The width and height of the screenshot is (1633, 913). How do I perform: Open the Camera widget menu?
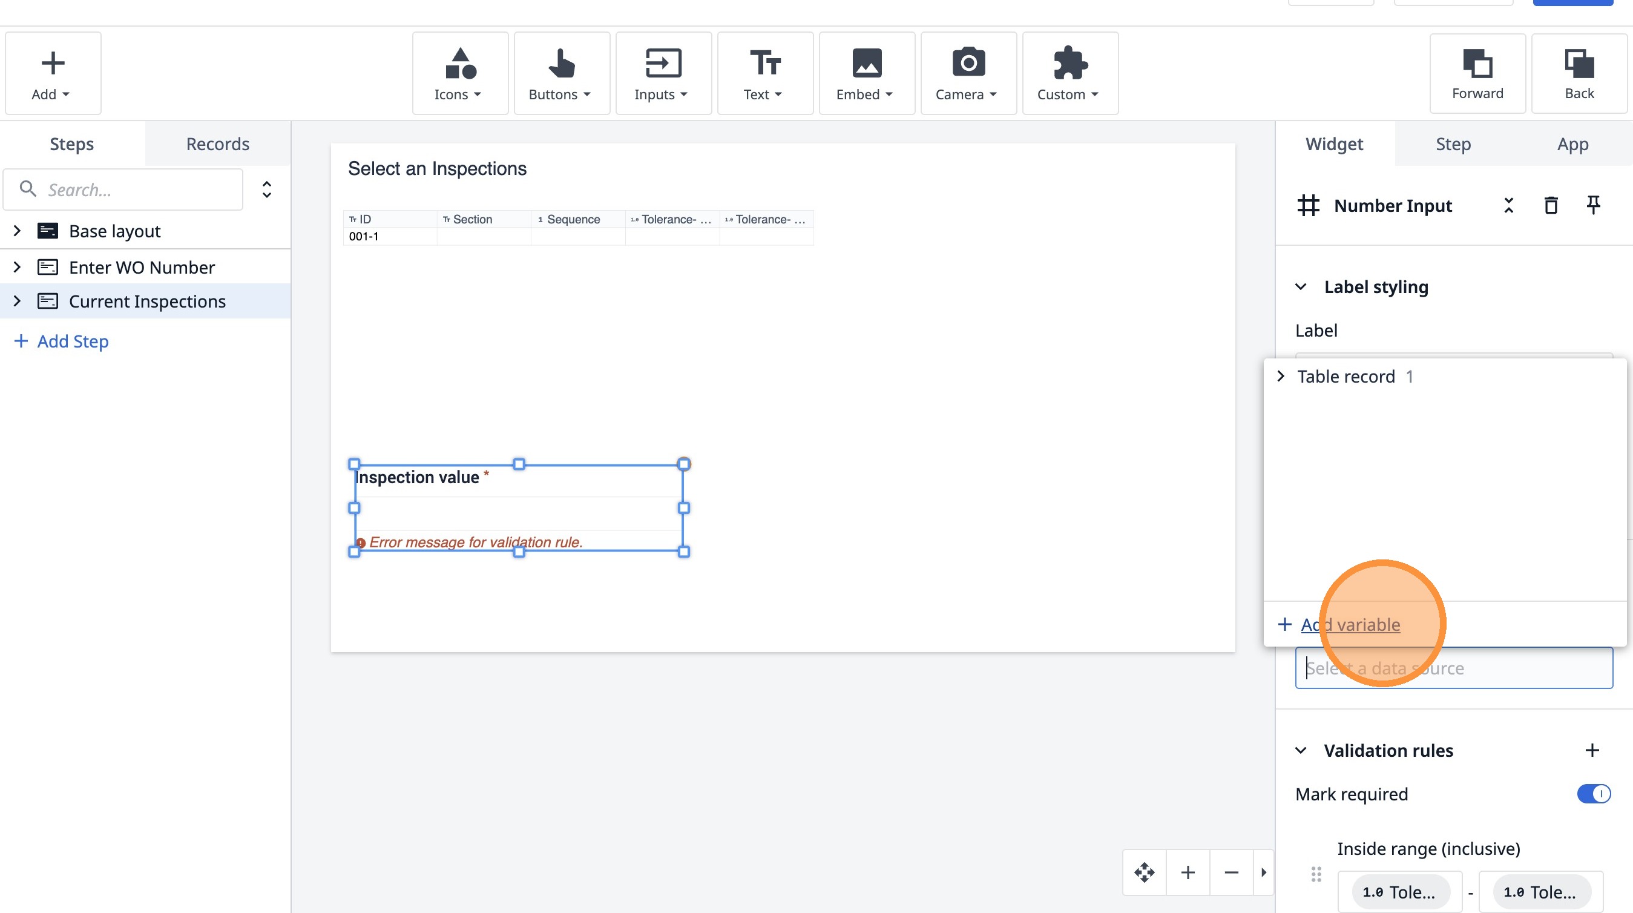pos(967,73)
